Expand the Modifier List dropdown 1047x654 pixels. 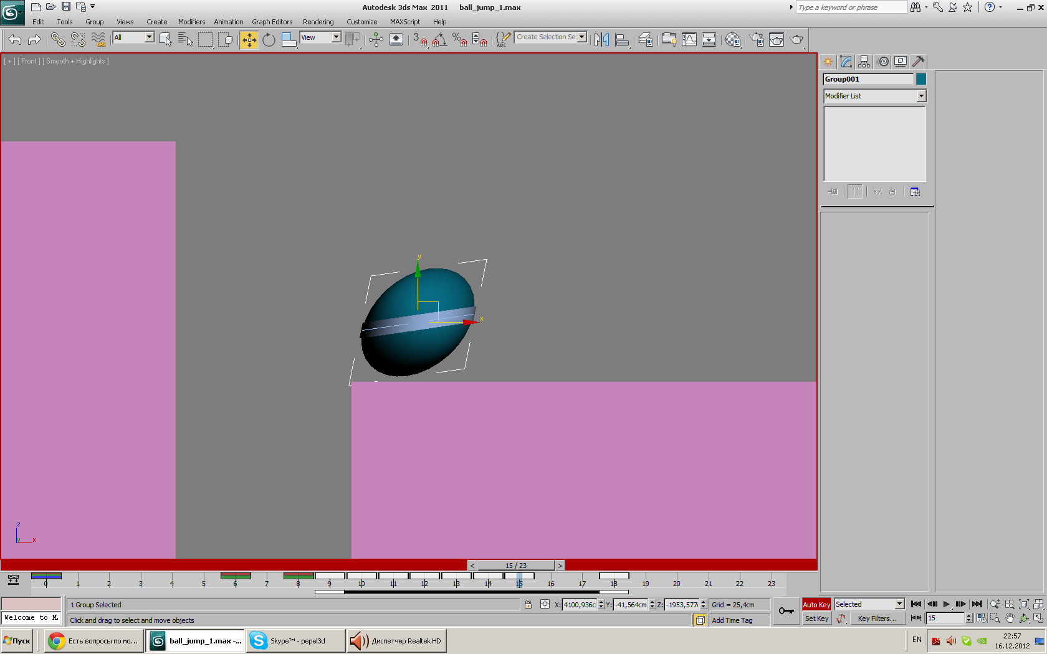click(920, 96)
